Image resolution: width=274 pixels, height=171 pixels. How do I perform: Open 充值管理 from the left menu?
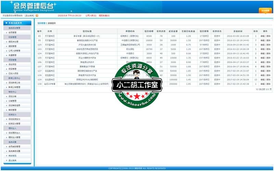point(12,55)
